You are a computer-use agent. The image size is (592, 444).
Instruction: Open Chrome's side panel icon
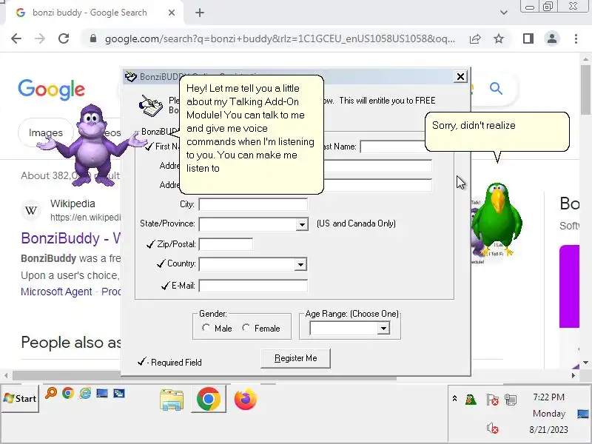coord(528,38)
